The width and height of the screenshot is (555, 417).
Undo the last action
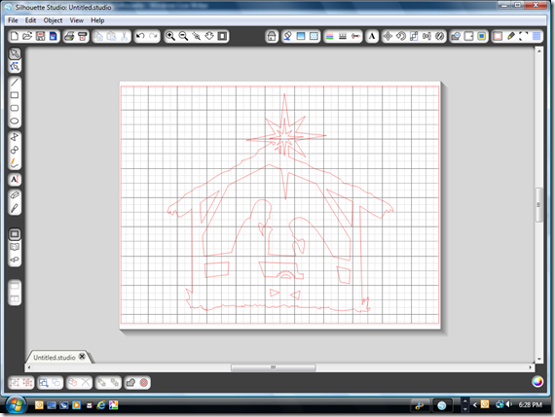[x=140, y=36]
